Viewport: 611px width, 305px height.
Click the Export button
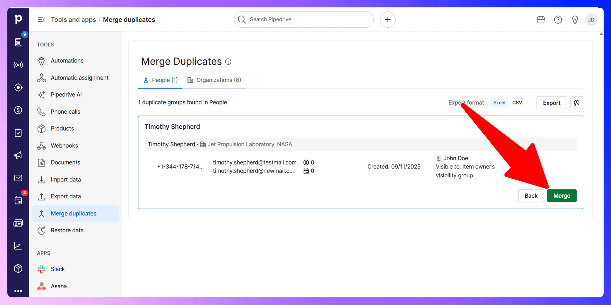point(551,103)
